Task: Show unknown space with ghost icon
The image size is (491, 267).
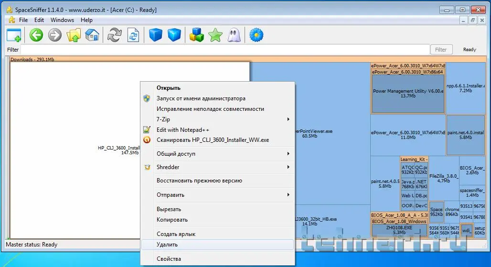Action: (234, 35)
